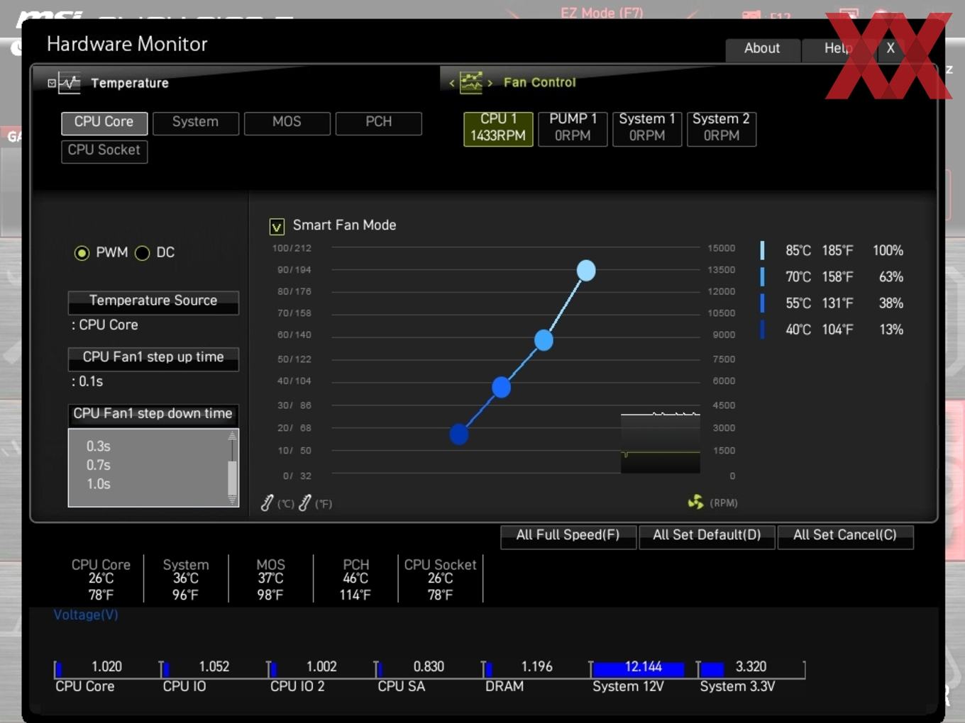Screen dimensions: 965x723
Task: Click the 63% fan duty value
Action: [x=890, y=277]
